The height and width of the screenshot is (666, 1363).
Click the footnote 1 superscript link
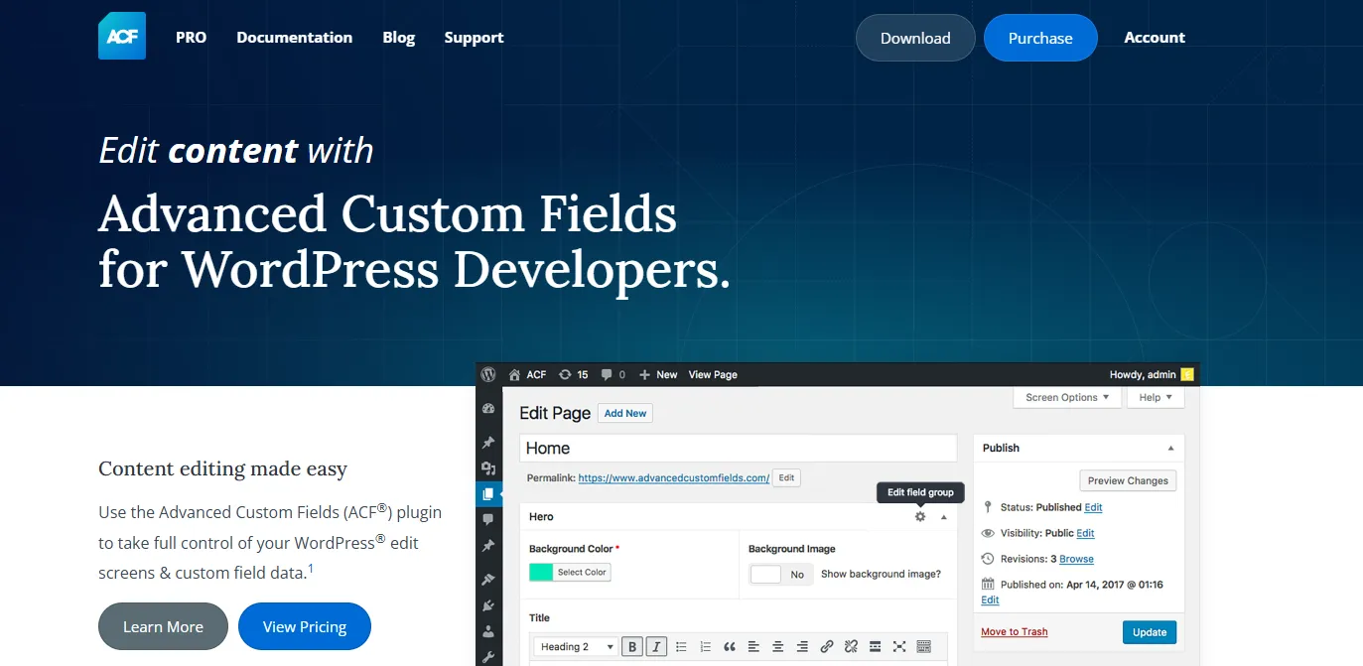pyautogui.click(x=311, y=569)
